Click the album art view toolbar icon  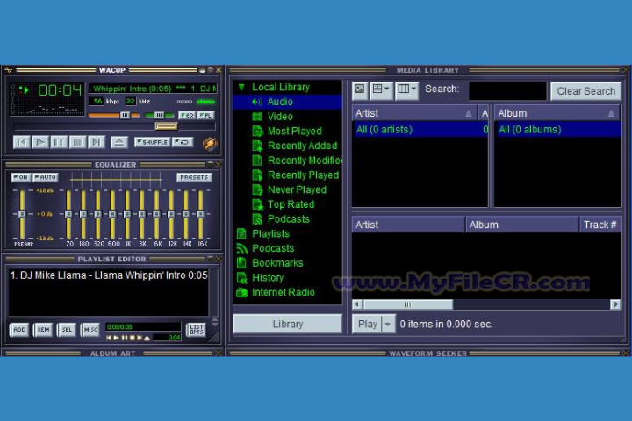(x=360, y=89)
